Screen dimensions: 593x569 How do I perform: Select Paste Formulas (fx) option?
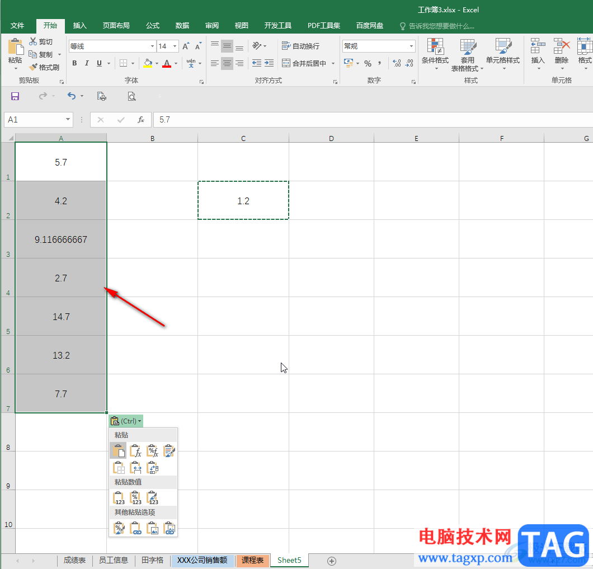coord(135,450)
